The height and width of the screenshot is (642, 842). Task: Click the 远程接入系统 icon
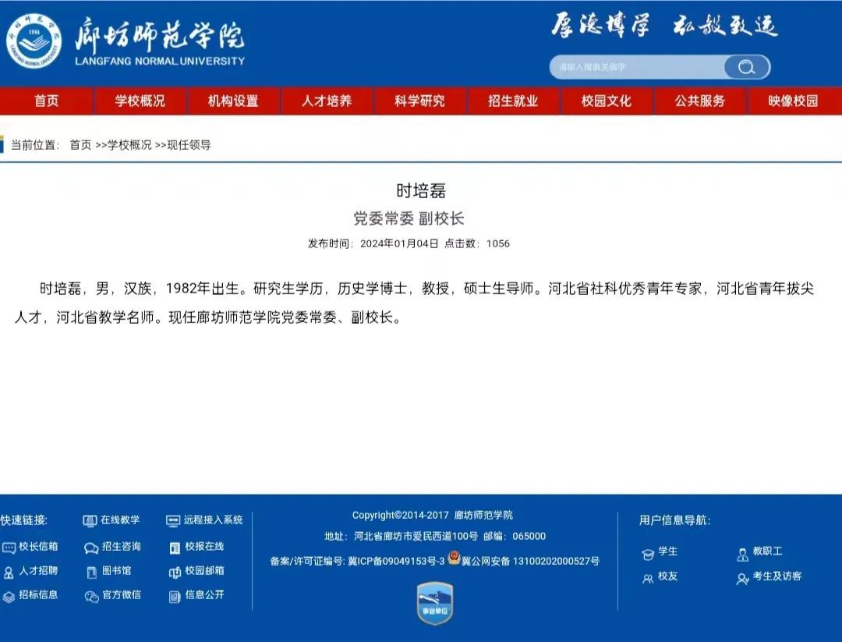(173, 521)
